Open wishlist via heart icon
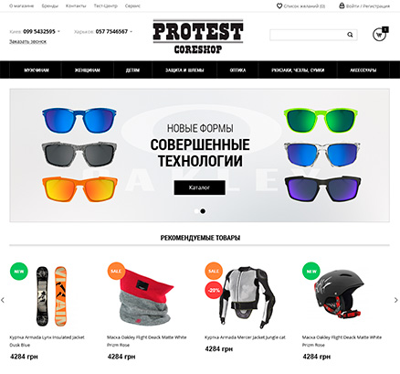The height and width of the screenshot is (374, 400). click(279, 5)
